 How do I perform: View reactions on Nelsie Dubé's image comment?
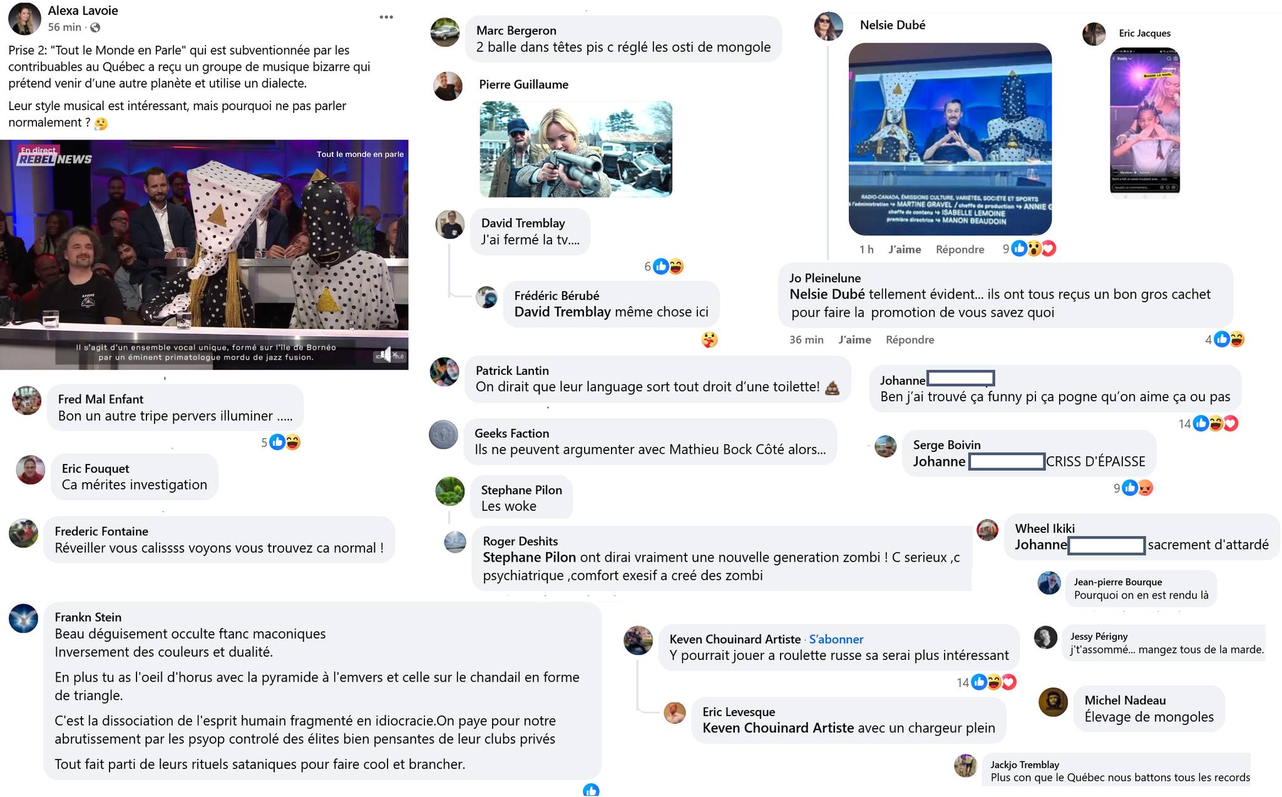[1033, 249]
